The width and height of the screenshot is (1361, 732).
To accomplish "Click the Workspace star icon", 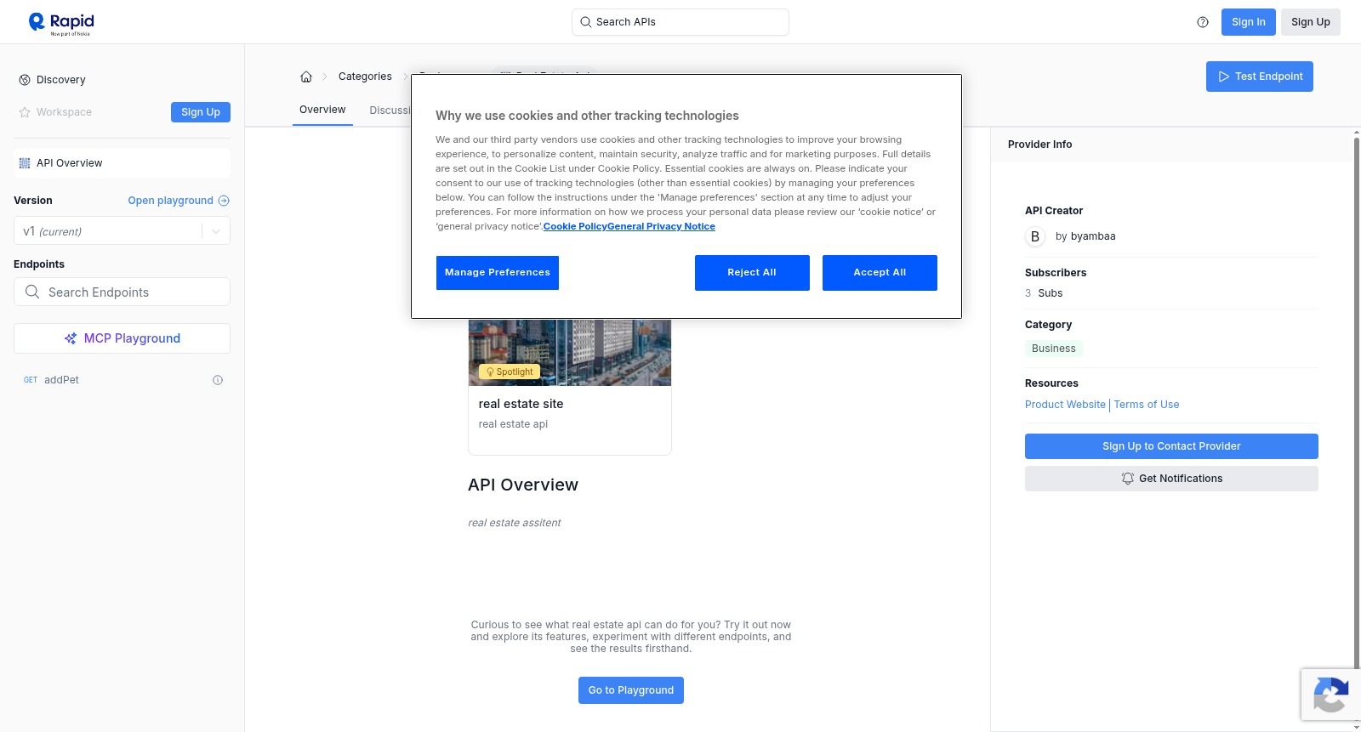I will click(x=25, y=112).
